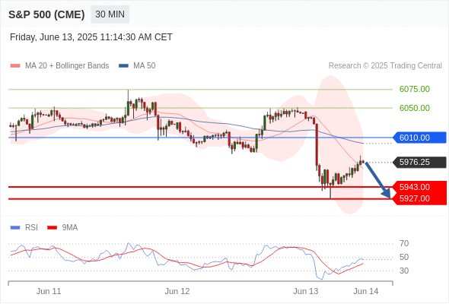
Task: Click the red 9MA legend swatch
Action: [x=52, y=228]
